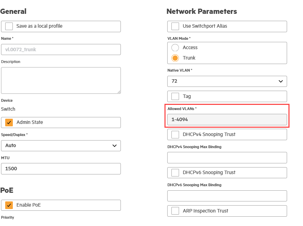Uncheck the Admin State checkbox
Screen dimensions: 303x226
point(9,123)
